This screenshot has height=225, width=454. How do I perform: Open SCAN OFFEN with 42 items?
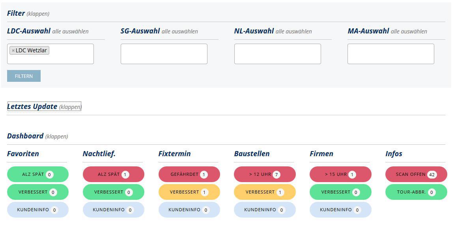coord(416,174)
